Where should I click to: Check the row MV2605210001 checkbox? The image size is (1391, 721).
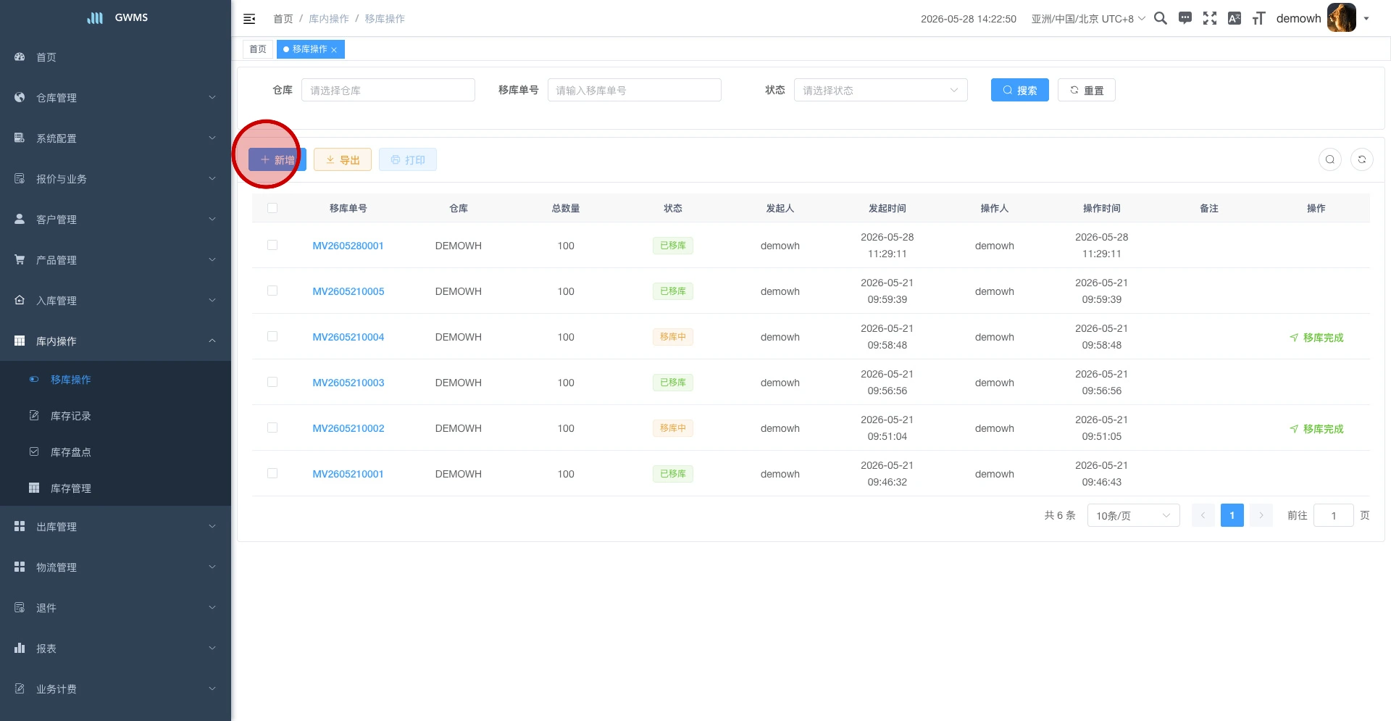click(x=272, y=473)
